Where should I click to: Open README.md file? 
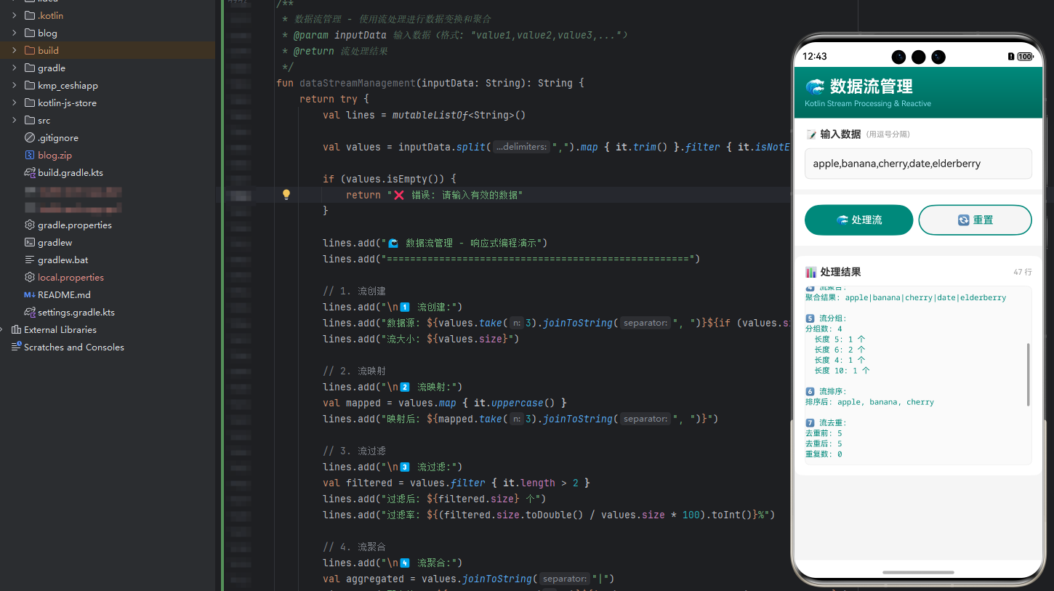click(64, 294)
